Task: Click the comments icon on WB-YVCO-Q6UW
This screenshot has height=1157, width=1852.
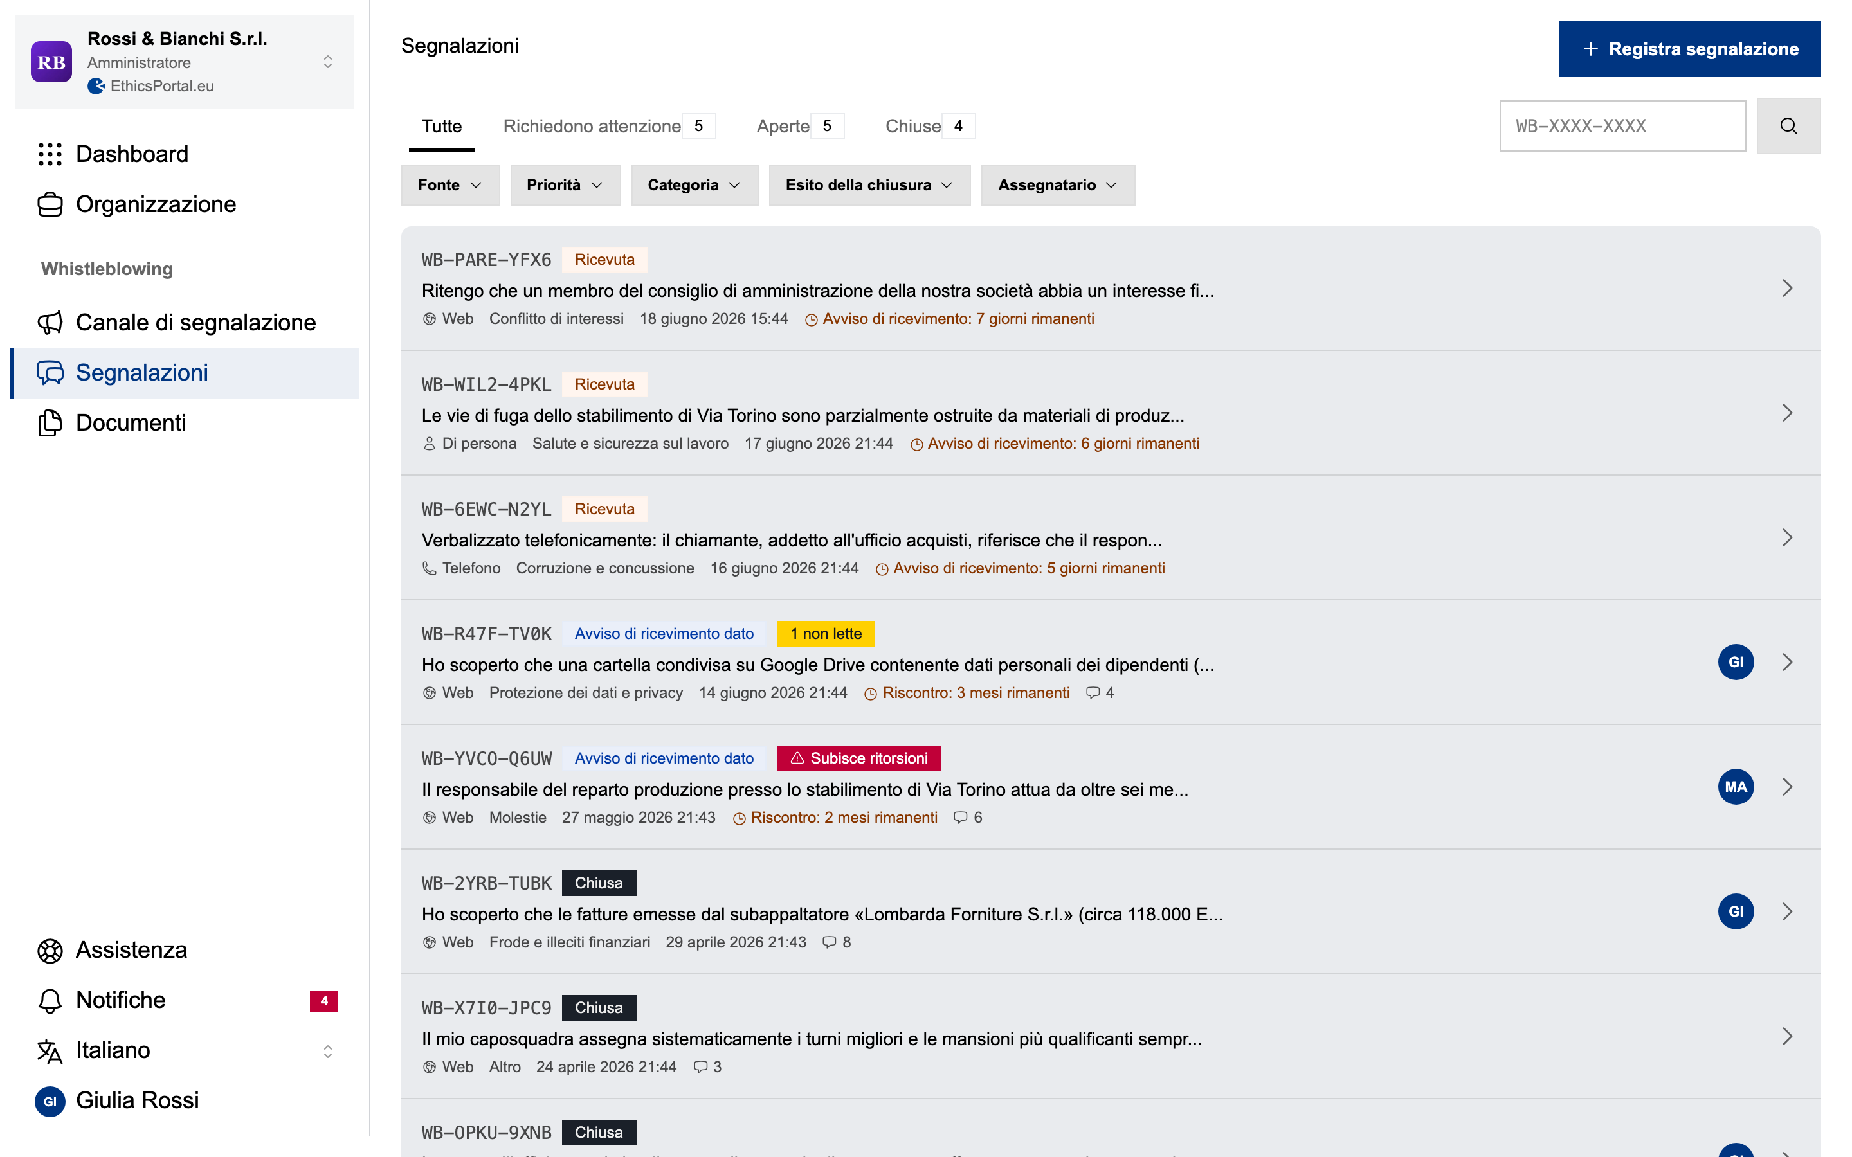Action: pyautogui.click(x=961, y=817)
